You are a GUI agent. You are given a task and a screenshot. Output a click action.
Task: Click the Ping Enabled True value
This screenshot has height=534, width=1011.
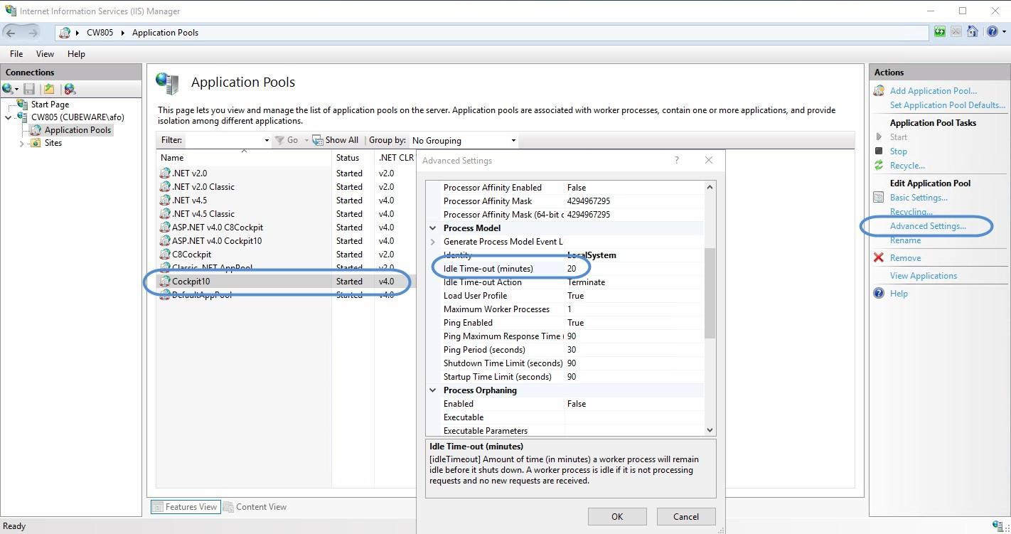coord(575,323)
